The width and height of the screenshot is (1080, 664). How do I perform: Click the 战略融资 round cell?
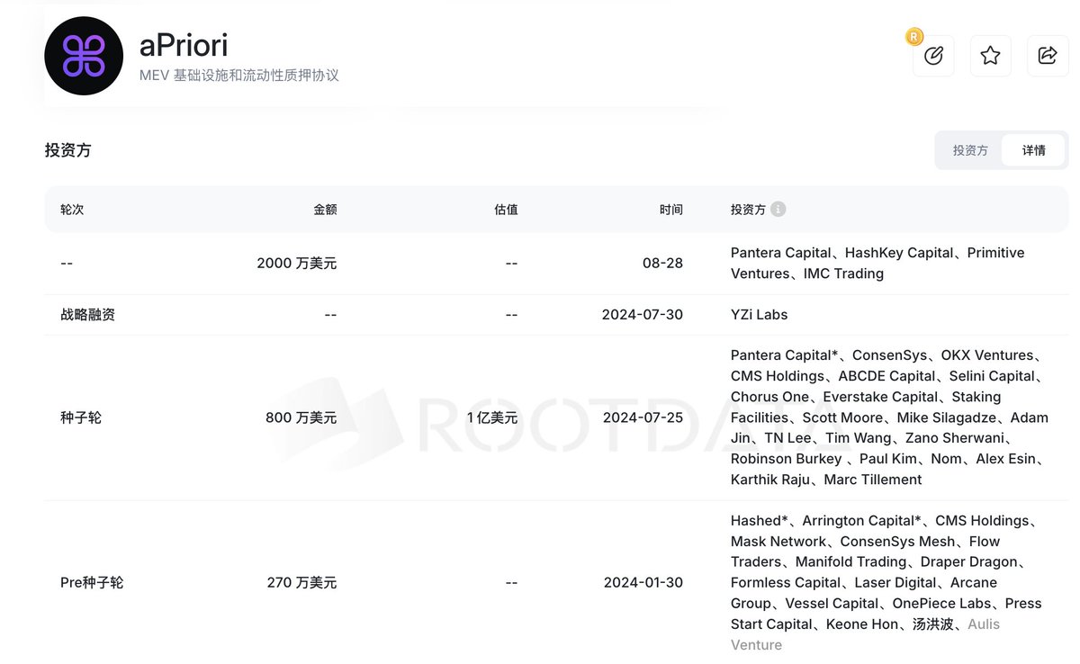(87, 315)
